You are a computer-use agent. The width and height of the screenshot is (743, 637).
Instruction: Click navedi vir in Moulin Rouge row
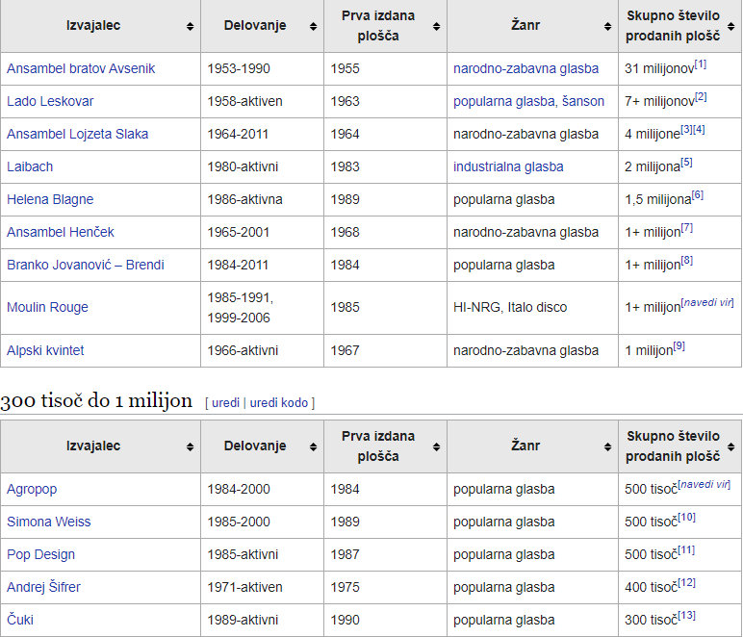pyautogui.click(x=707, y=303)
